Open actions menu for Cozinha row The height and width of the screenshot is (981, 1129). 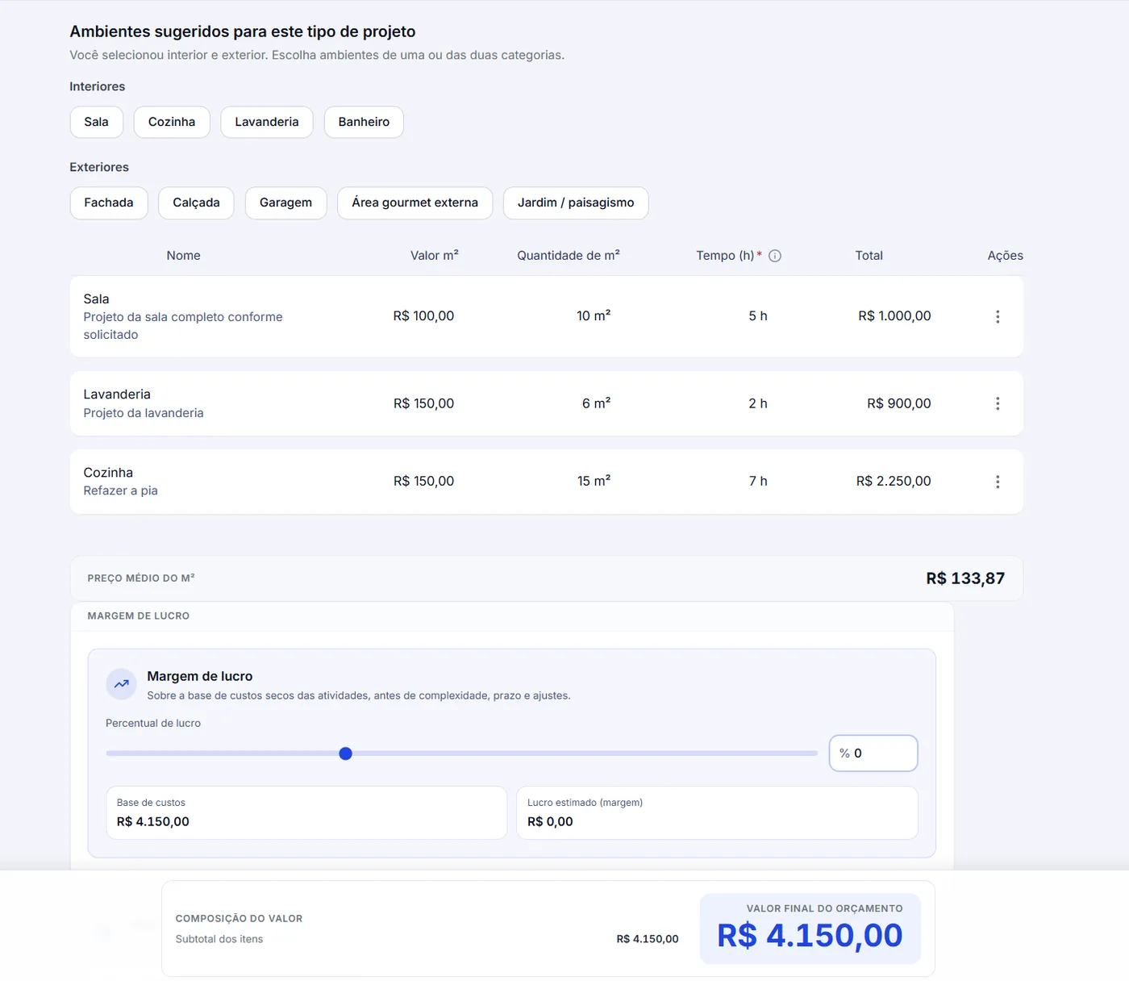pos(998,482)
